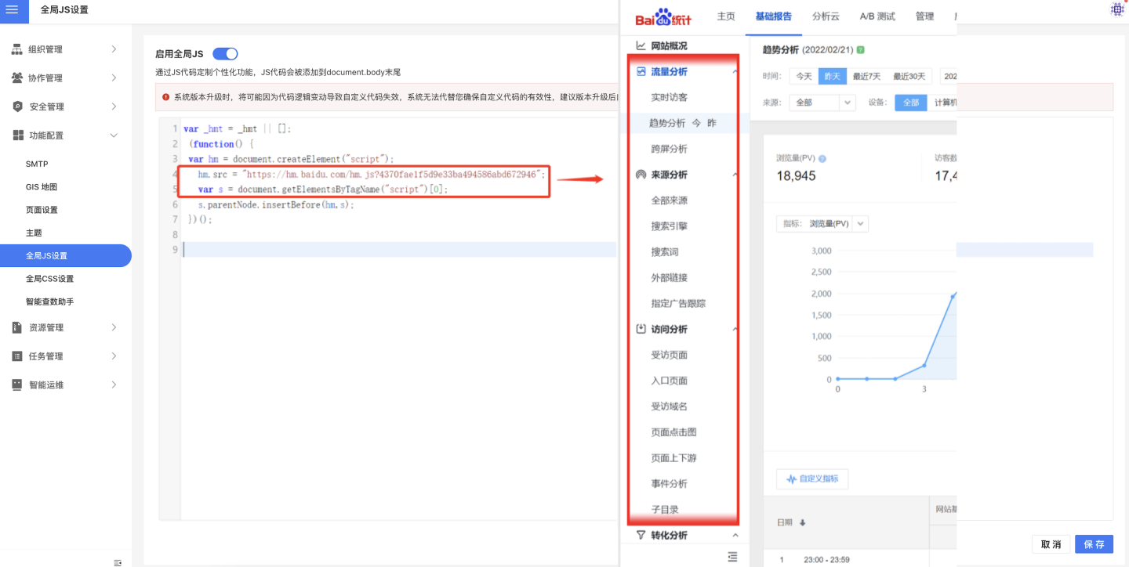Click the 组织管理 organization icon
The height and width of the screenshot is (567, 1129).
click(17, 49)
